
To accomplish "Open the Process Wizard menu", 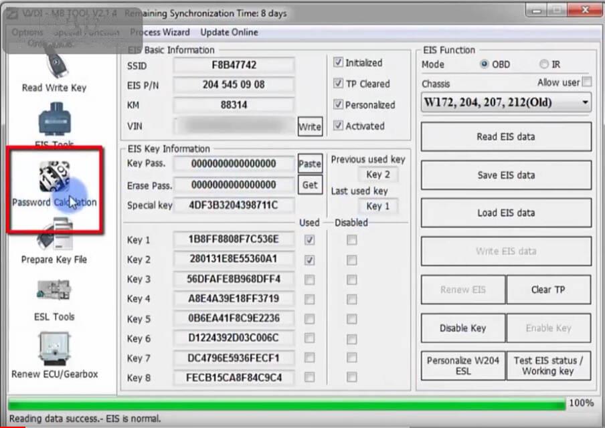I will [160, 32].
